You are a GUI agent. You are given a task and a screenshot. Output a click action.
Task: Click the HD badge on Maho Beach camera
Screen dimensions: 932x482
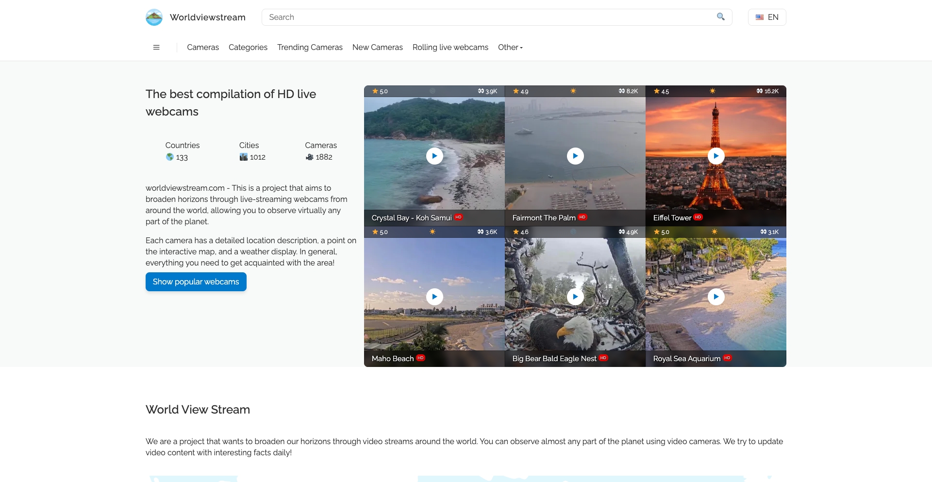coord(421,358)
